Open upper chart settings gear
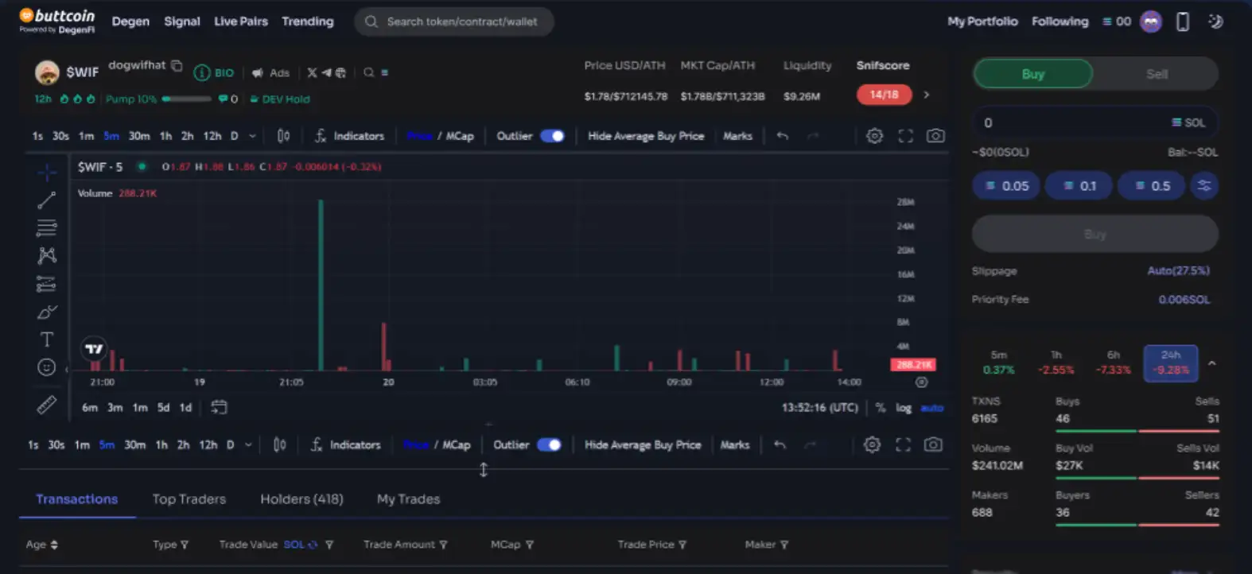The image size is (1252, 574). (x=874, y=136)
